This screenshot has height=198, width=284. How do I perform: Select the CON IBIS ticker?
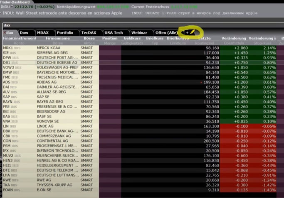[11, 141]
